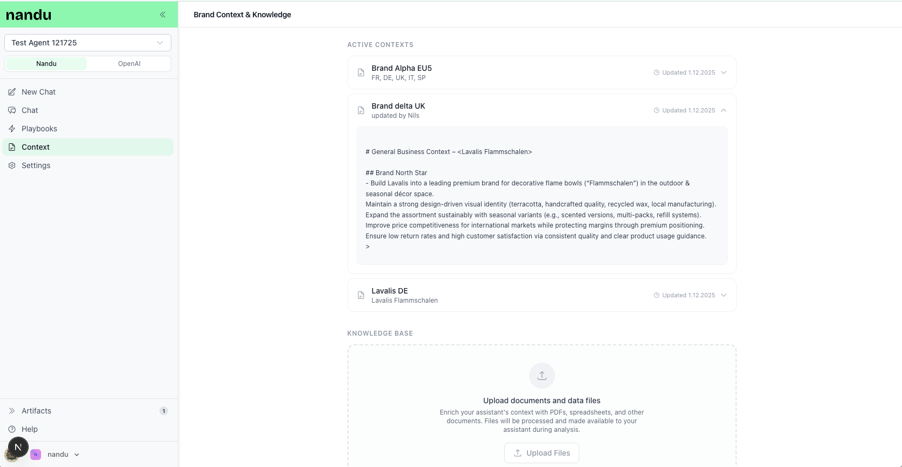This screenshot has width=902, height=467.
Task: Collapse the Brand delta UK context entry
Action: [x=724, y=110]
